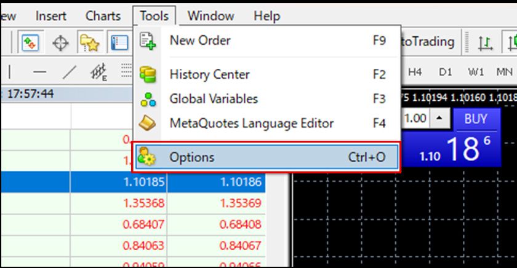The height and width of the screenshot is (268, 517).
Task: Switch to bar chart icon
Action: (x=486, y=42)
